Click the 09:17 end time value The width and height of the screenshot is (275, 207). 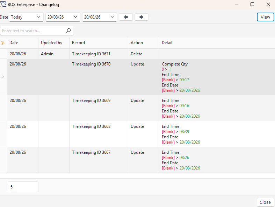click(184, 80)
